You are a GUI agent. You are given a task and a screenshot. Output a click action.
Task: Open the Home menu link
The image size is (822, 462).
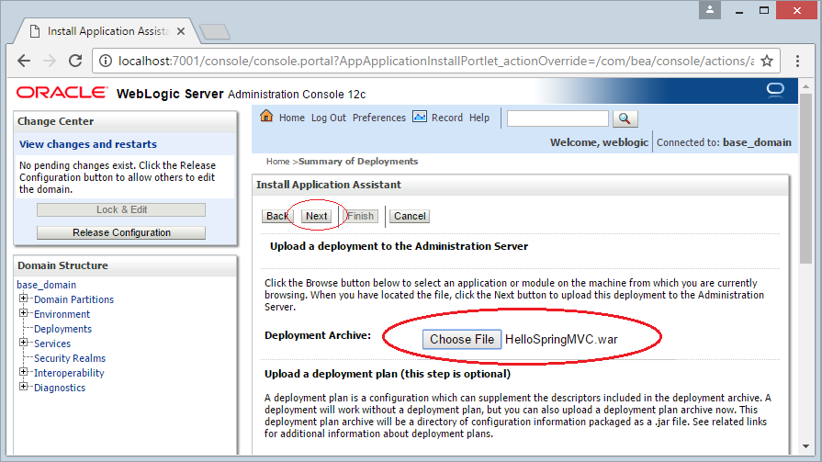coord(291,118)
